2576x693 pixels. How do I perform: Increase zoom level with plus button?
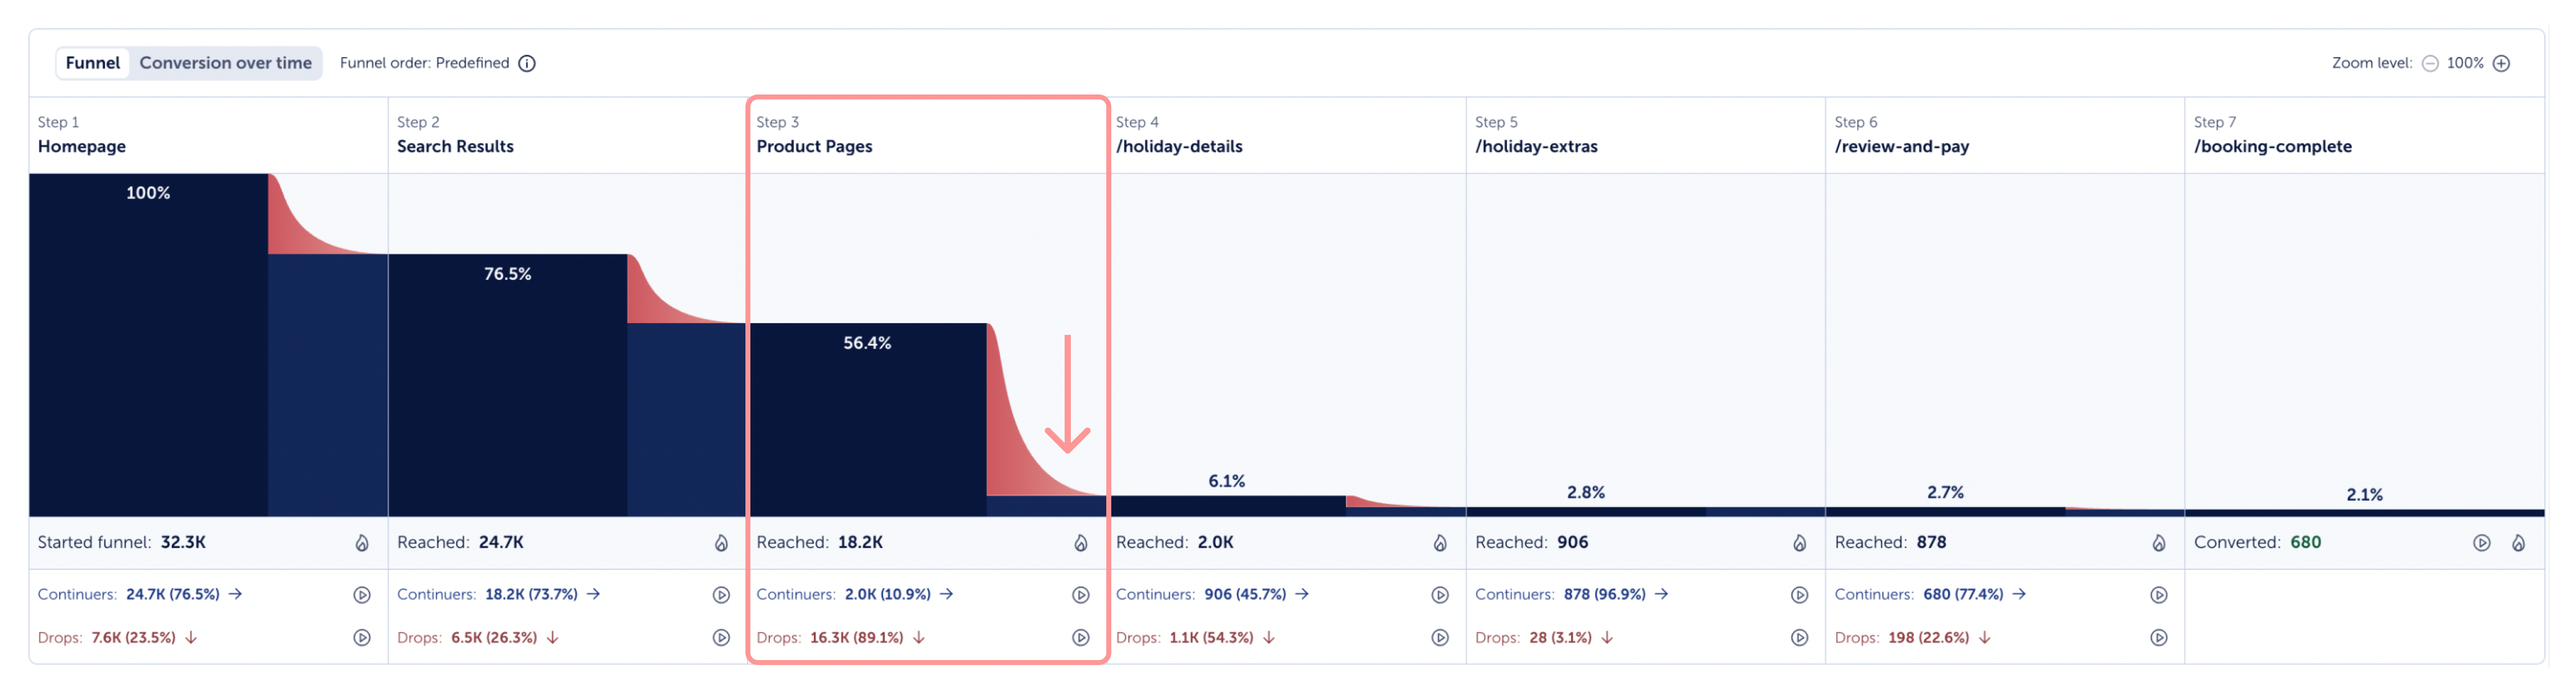[2501, 64]
